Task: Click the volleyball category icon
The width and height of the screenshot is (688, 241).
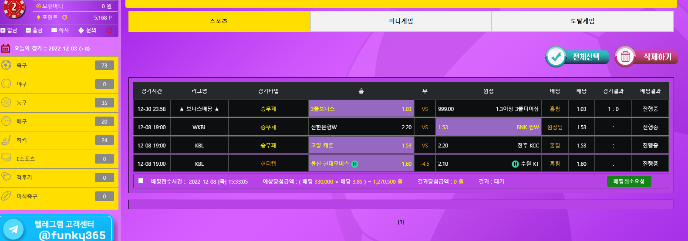Action: pos(6,121)
